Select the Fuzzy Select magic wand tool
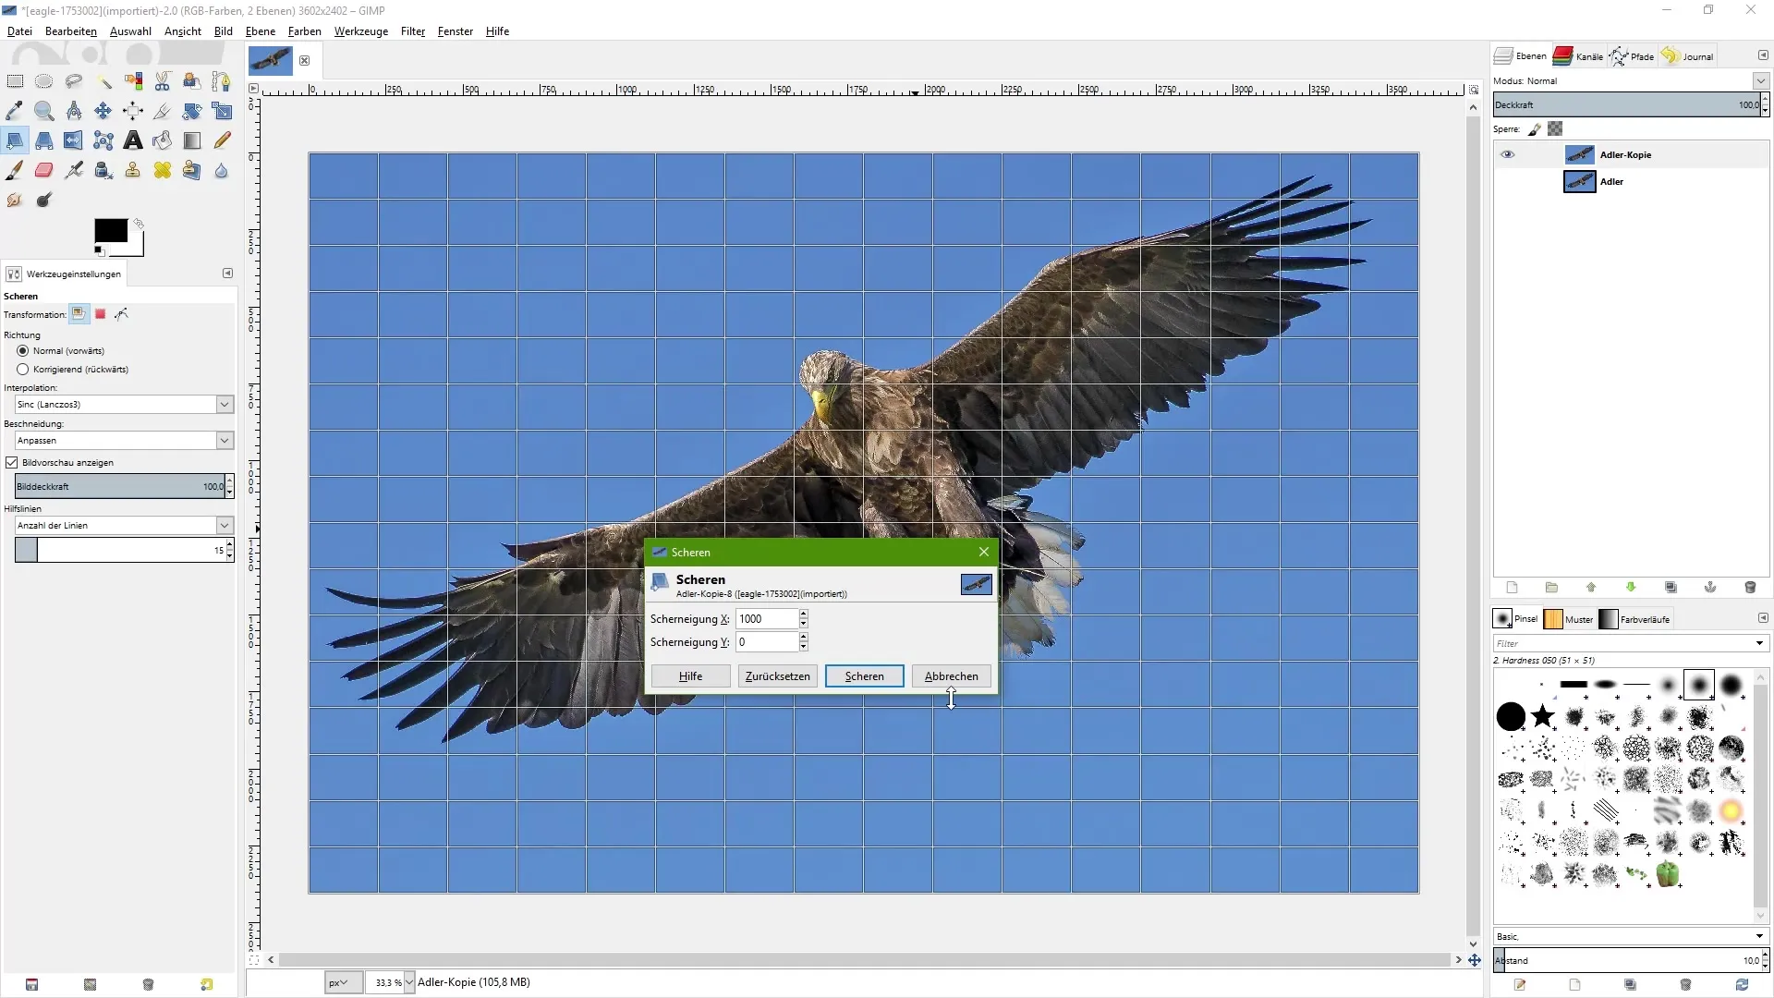Image resolution: width=1774 pixels, height=998 pixels. (103, 81)
